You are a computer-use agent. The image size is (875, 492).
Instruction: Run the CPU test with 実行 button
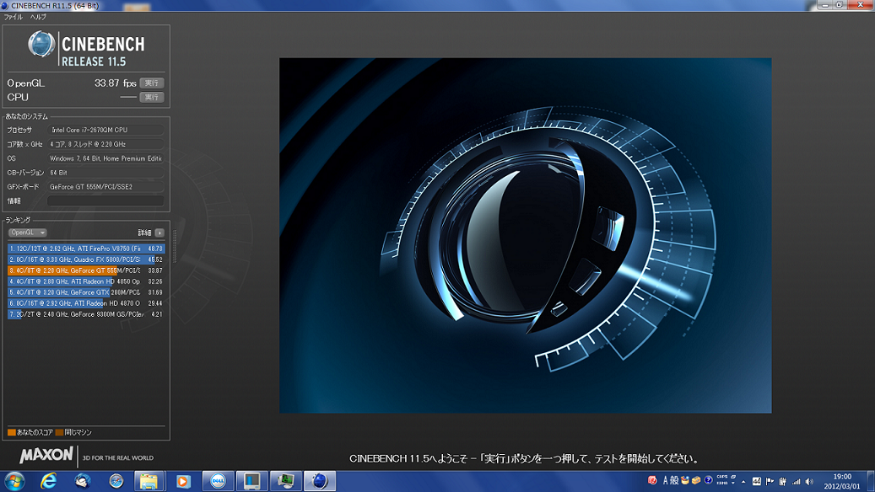(152, 97)
